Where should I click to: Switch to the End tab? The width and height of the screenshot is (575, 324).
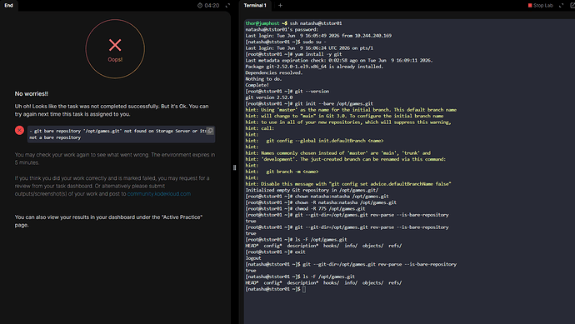point(9,5)
